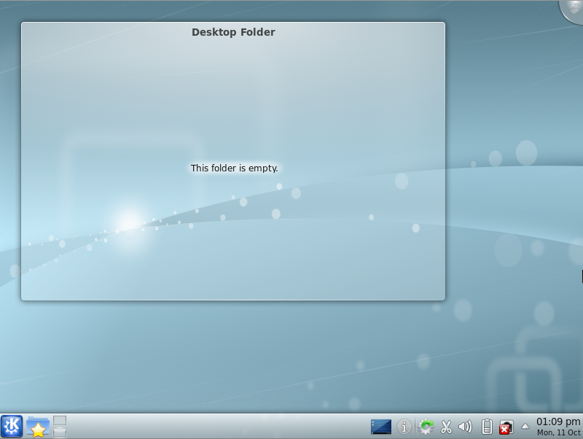Open the desktop toolbox in the corner
The height and width of the screenshot is (439, 583).
tap(574, 9)
